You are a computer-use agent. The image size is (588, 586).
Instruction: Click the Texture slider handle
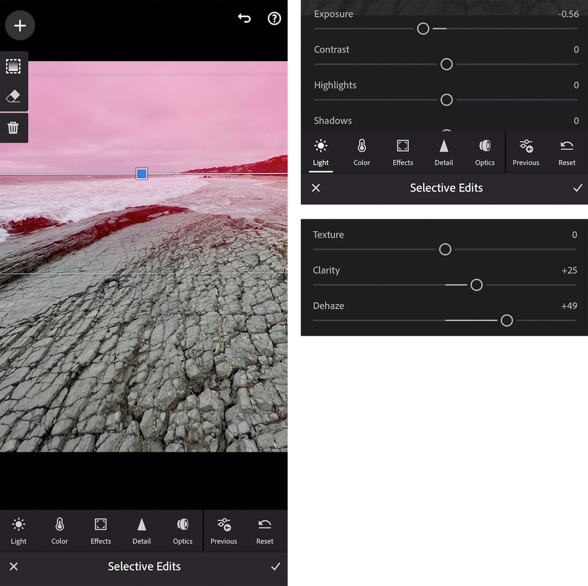[445, 250]
